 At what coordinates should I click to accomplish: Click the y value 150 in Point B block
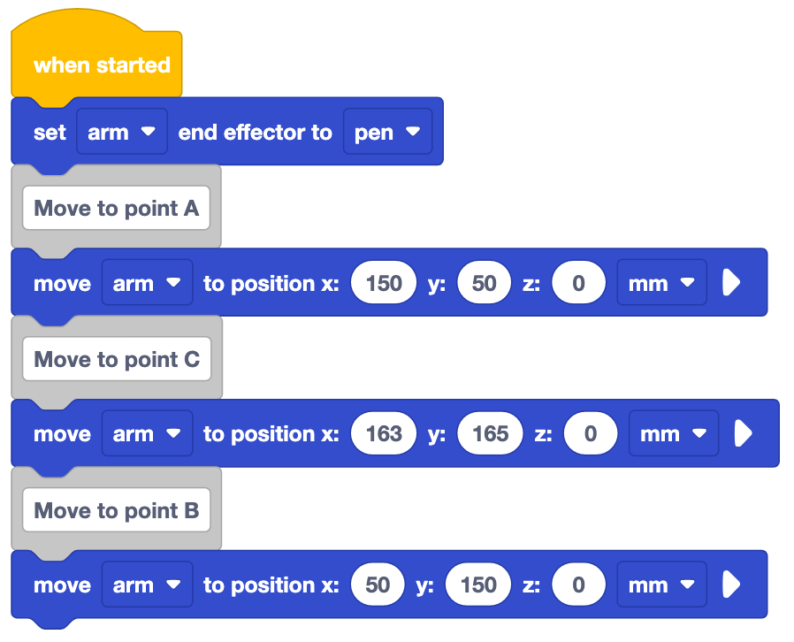pos(478,585)
